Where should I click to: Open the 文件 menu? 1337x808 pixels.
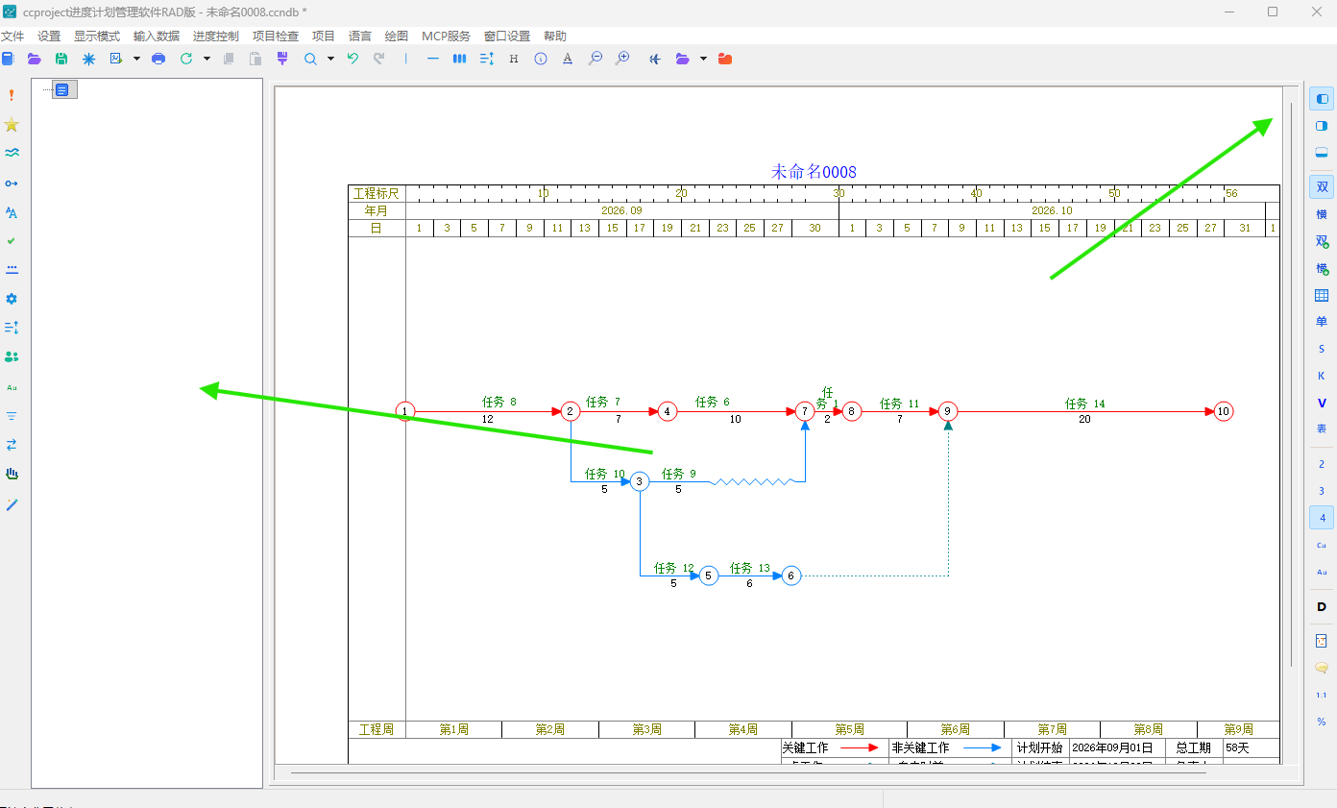[12, 37]
